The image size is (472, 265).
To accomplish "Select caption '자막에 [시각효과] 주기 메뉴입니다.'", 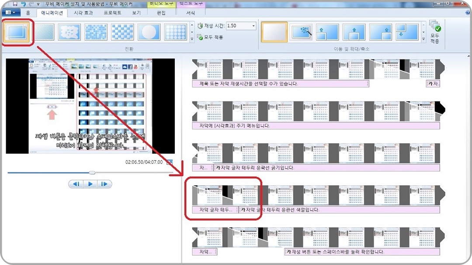I will pos(316,126).
